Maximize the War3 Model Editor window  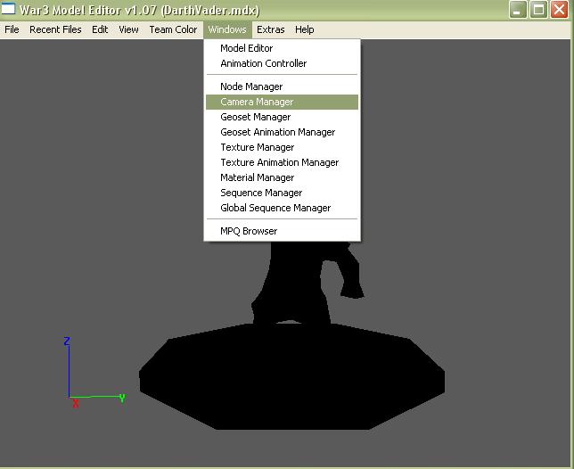[538, 10]
